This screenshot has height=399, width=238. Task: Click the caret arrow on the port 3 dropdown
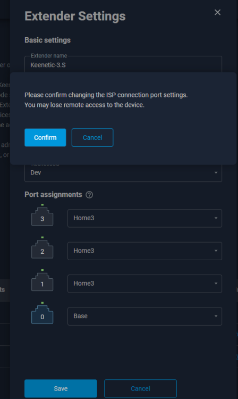(216, 218)
